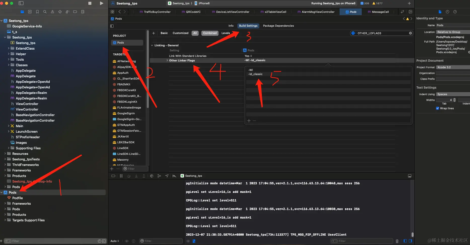Toggle the console pane at bottom right

(411, 241)
